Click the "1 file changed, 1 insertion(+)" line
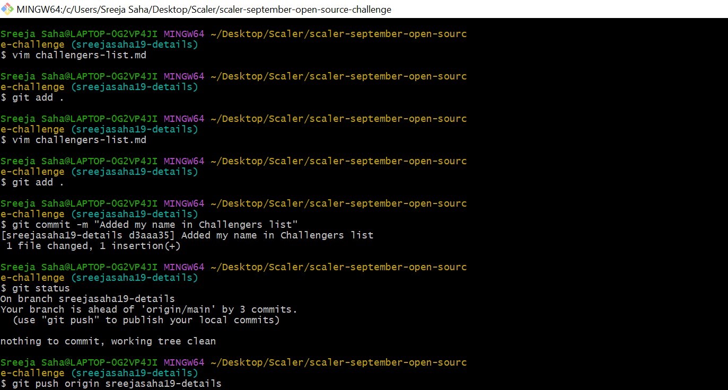This screenshot has height=390, width=728. (93, 246)
